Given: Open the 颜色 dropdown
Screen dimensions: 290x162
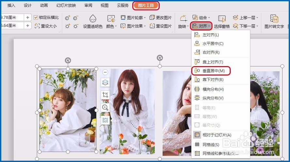Looking at the screenshot, I should [x=111, y=22].
